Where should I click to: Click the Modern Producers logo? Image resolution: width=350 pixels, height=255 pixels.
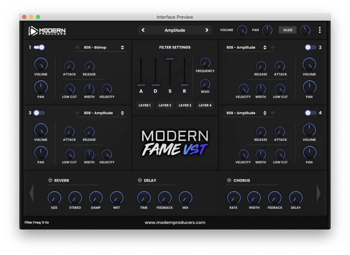pyautogui.click(x=47, y=30)
